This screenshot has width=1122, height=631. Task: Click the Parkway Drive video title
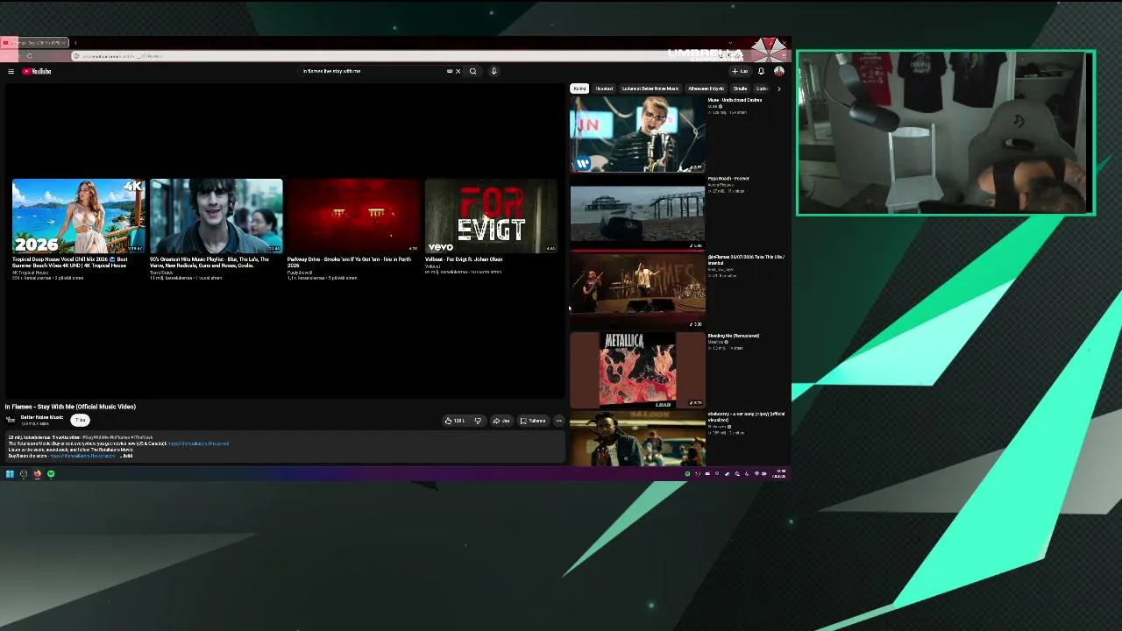click(x=349, y=262)
